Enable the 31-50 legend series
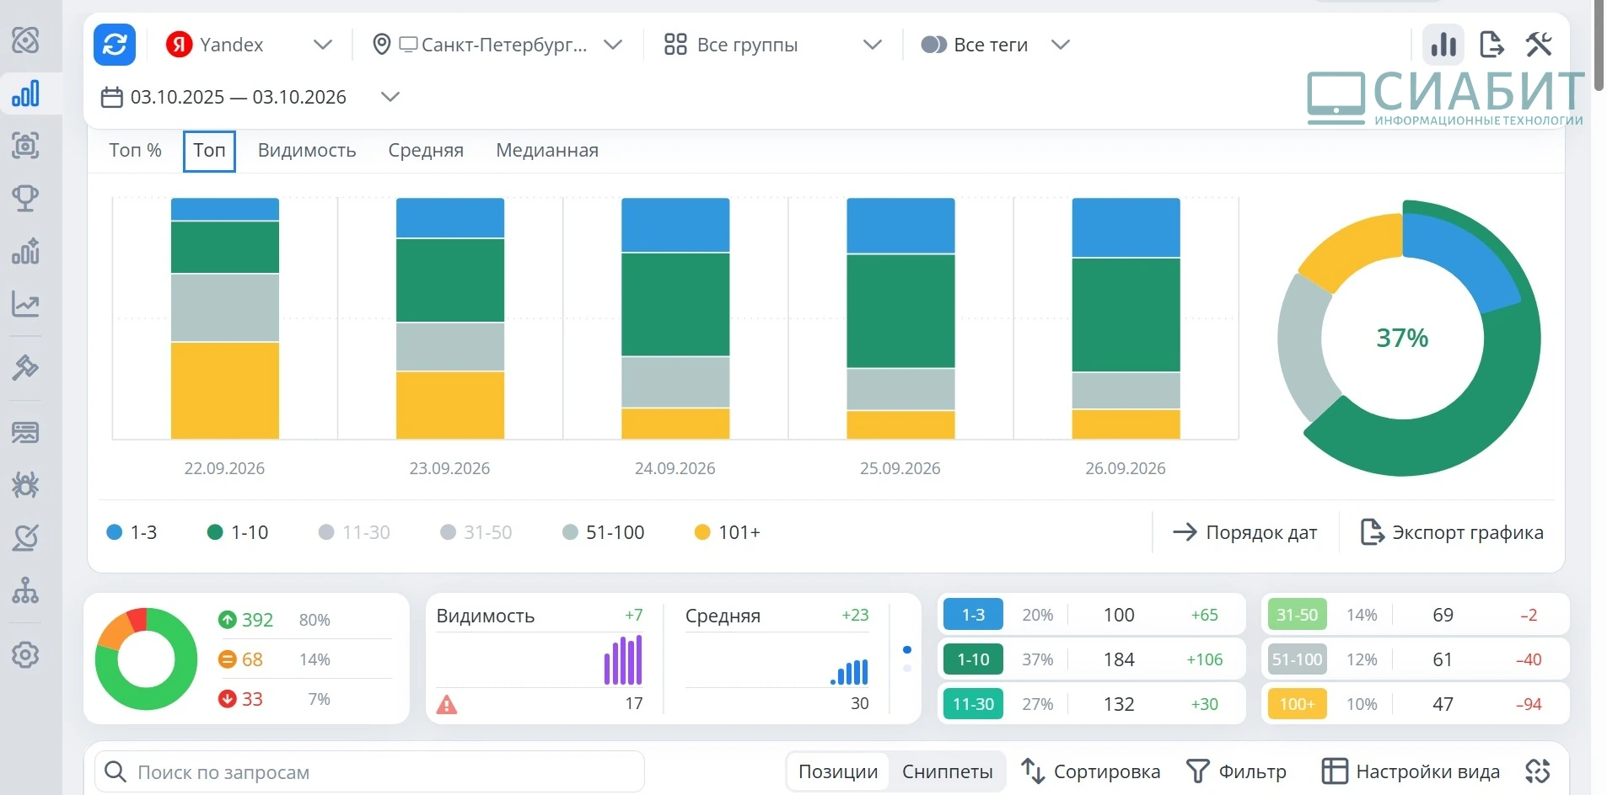 476,532
